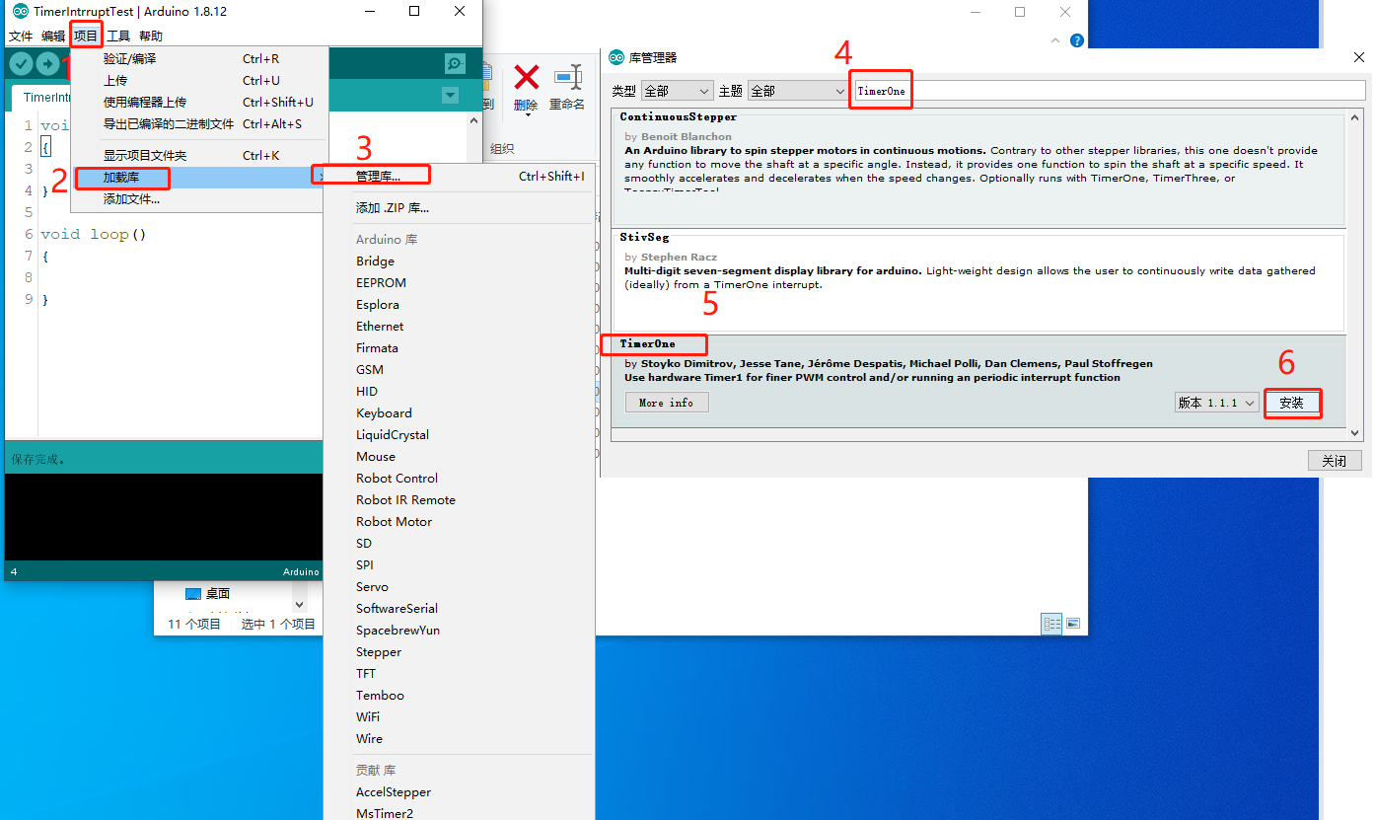Select 导出已编译的二进制文件 entry
1375x820 pixels.
click(199, 124)
